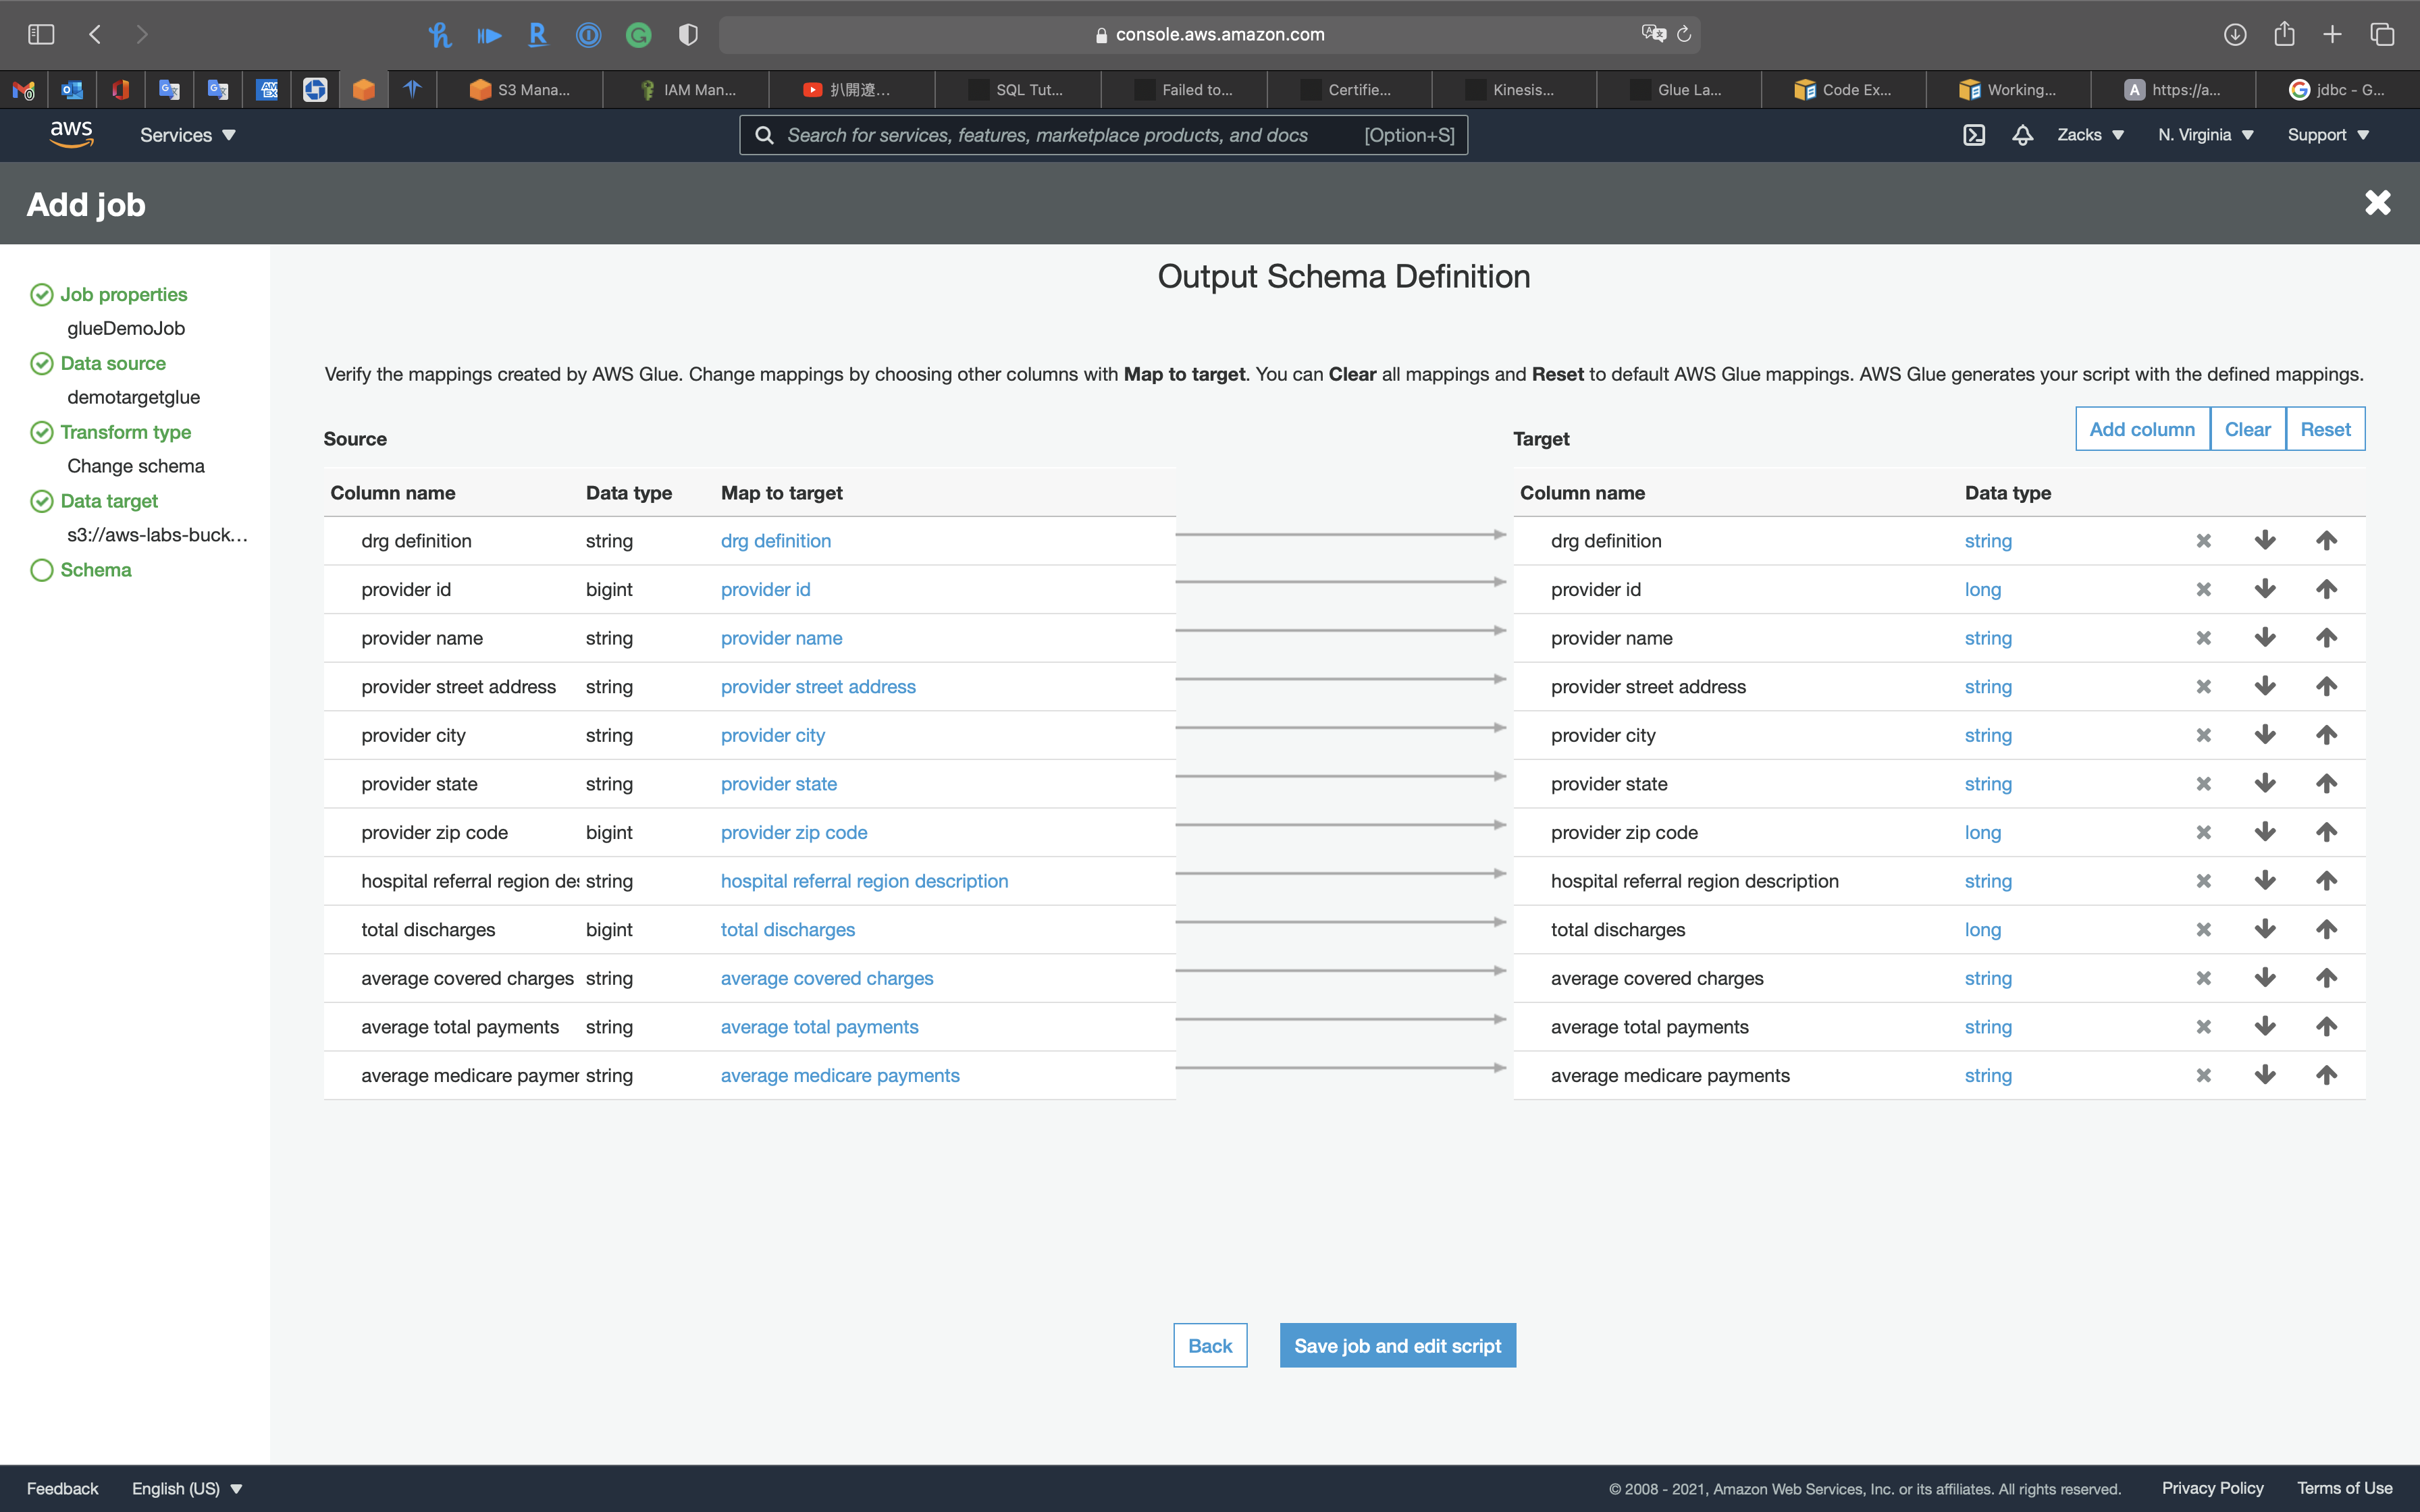Remove the drg definition target column
2420x1512 pixels.
pos(2203,541)
